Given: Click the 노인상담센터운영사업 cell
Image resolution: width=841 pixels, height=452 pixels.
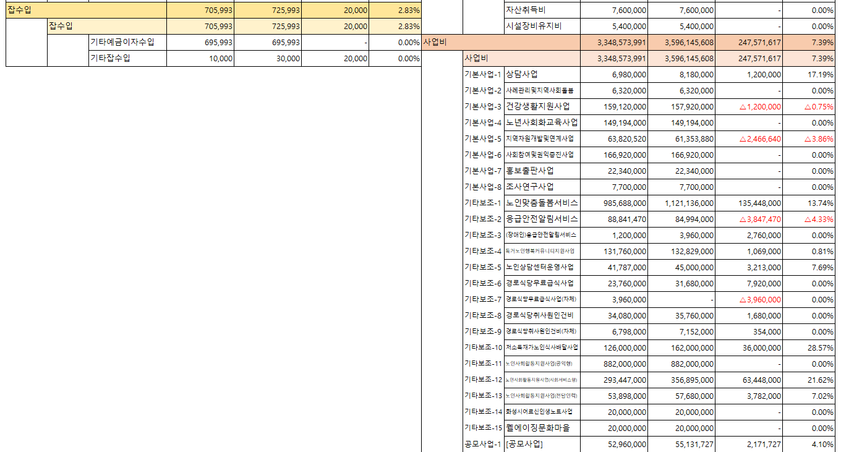Looking at the screenshot, I should [x=542, y=268].
